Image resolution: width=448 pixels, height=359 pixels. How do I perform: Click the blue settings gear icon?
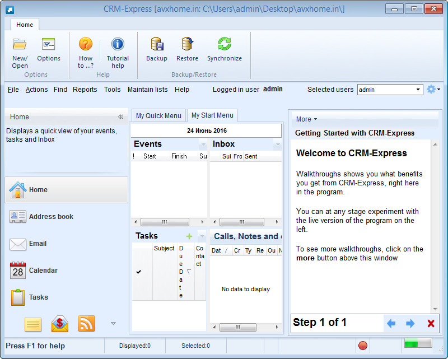point(431,89)
